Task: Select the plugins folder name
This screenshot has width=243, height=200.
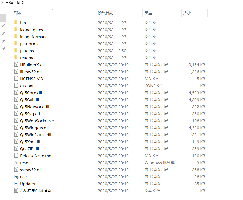Action: click(27, 51)
